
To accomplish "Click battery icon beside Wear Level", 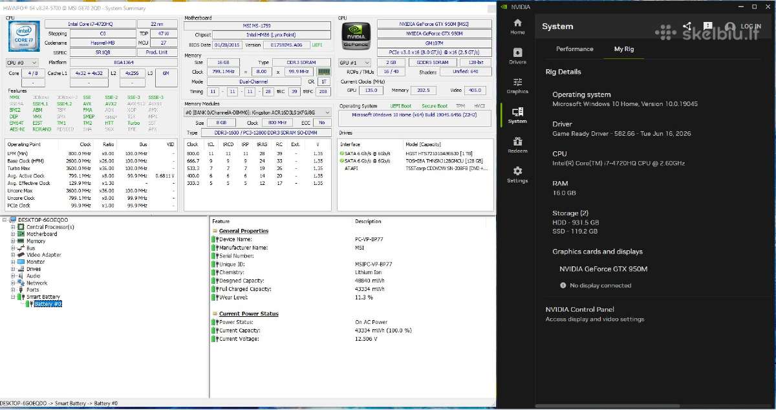I will tap(215, 297).
